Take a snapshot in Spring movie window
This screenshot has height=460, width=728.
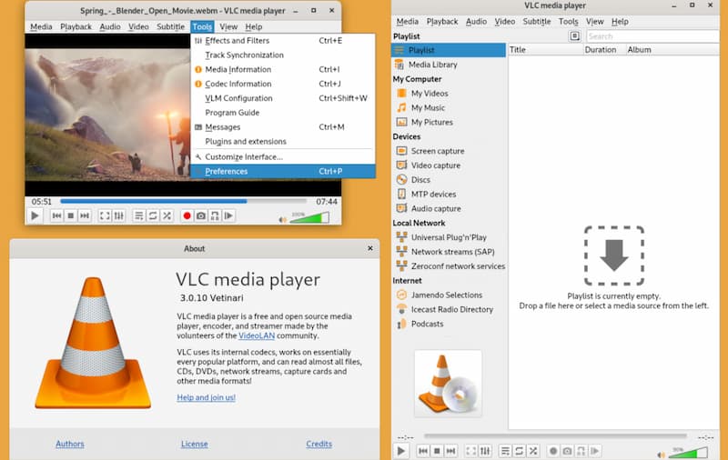coord(200,215)
